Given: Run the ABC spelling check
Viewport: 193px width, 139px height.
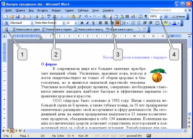Looking at the screenshot, I should point(49,16).
